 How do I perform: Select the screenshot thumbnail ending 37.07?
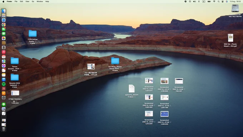click(149, 114)
